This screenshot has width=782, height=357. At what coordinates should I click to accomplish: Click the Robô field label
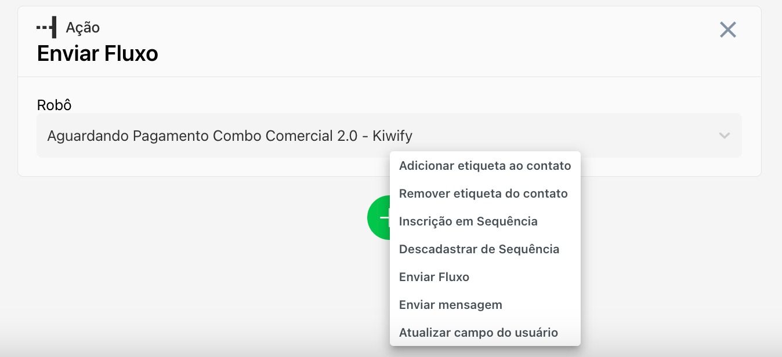(x=54, y=105)
